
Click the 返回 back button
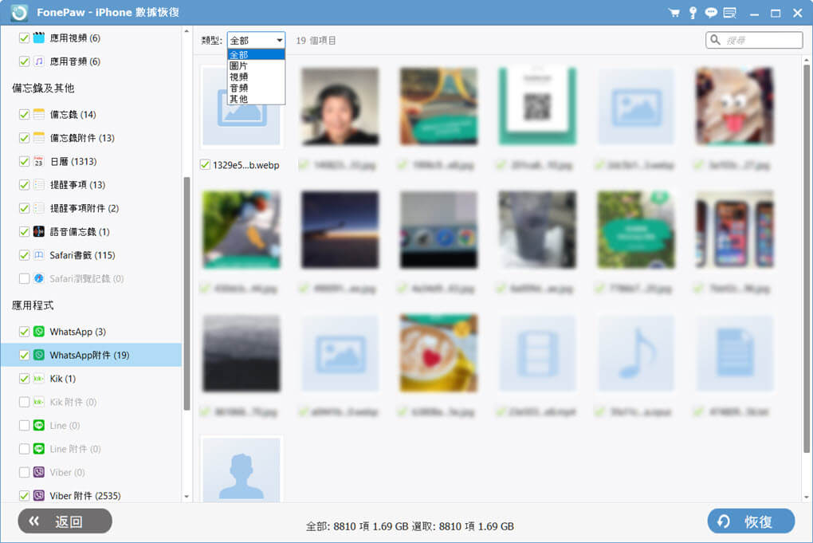click(65, 521)
